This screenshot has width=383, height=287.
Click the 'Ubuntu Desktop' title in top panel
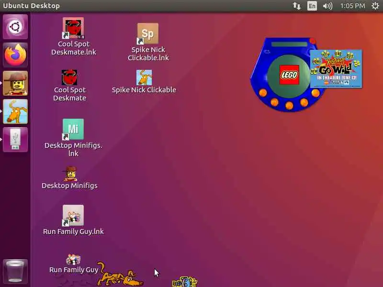click(31, 6)
